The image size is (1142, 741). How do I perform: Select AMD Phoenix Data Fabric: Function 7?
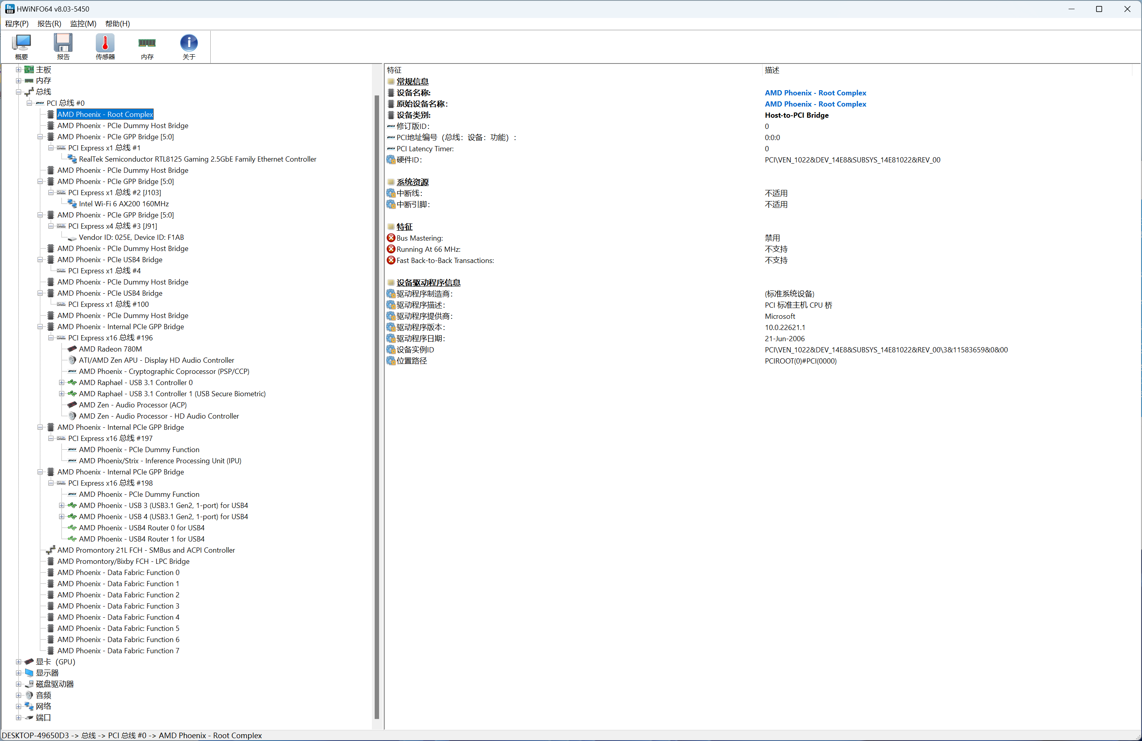[118, 651]
